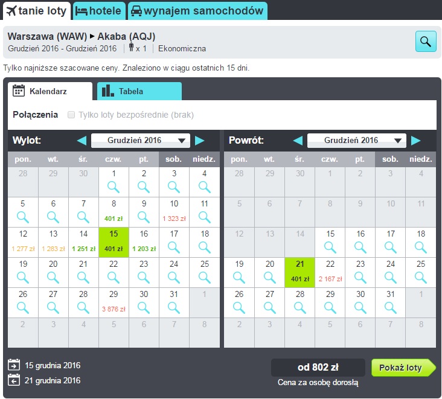
Task: Search return prices for December 26
Action: tap(239, 308)
